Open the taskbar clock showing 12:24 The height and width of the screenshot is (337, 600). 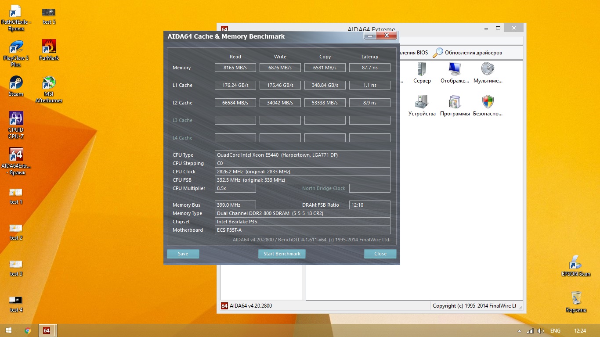tap(580, 331)
